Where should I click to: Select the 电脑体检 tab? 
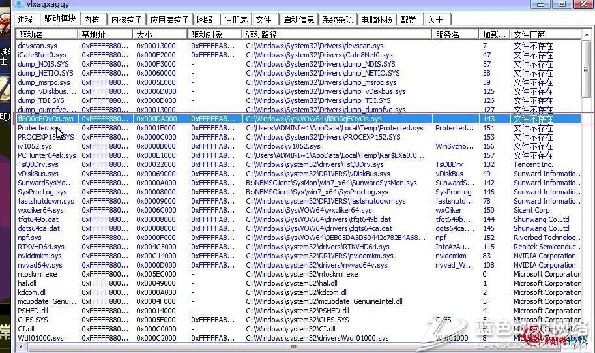pyautogui.click(x=377, y=20)
